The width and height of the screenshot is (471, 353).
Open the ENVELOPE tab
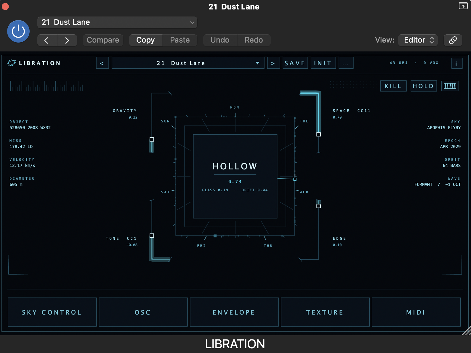tap(234, 312)
